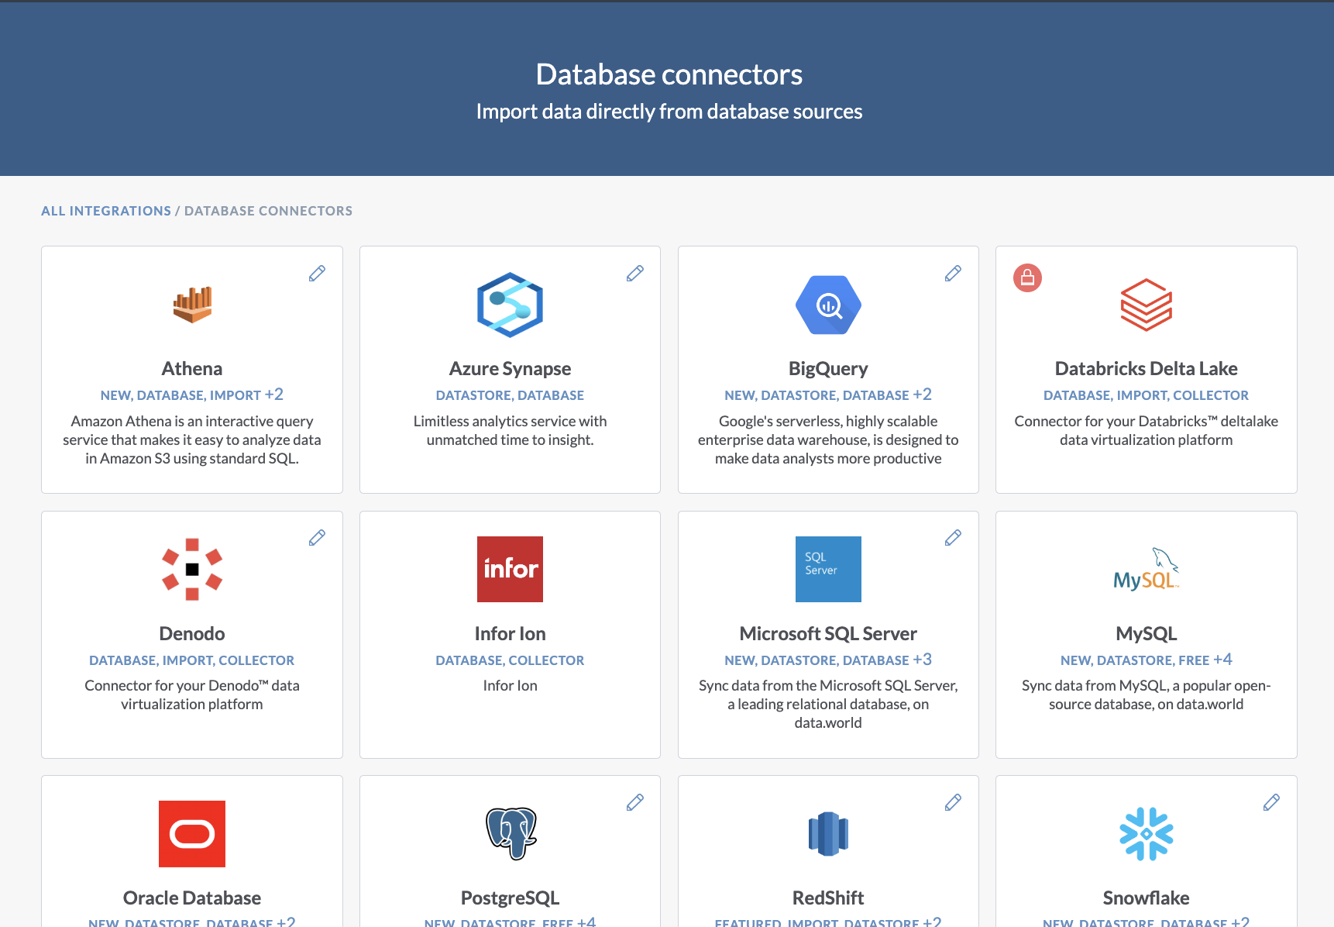Open the PostgreSQL title link
Screen dimensions: 1334x927
[510, 898]
